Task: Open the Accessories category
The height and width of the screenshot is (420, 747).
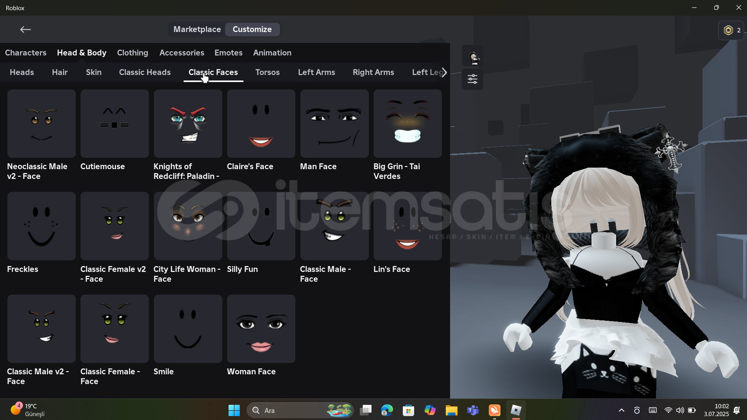Action: click(x=182, y=53)
